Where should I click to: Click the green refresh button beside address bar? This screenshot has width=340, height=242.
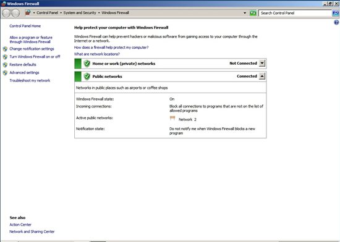pyautogui.click(x=253, y=13)
